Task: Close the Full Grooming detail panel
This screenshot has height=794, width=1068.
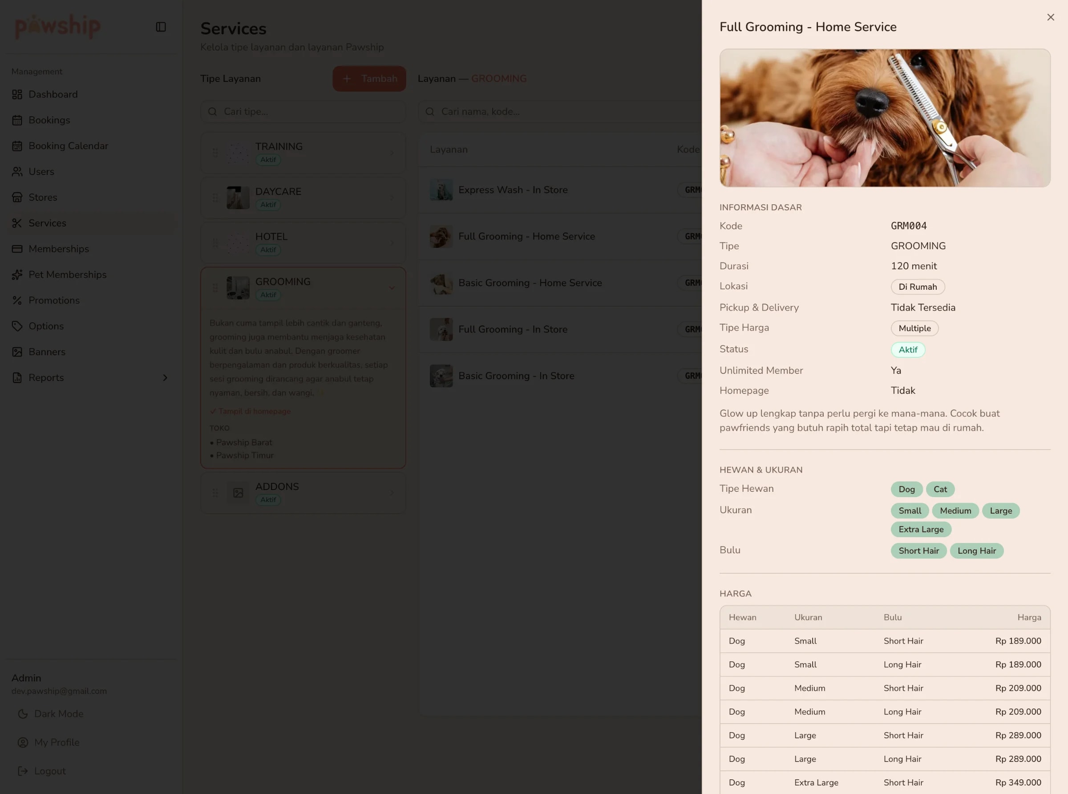Action: pos(1050,17)
